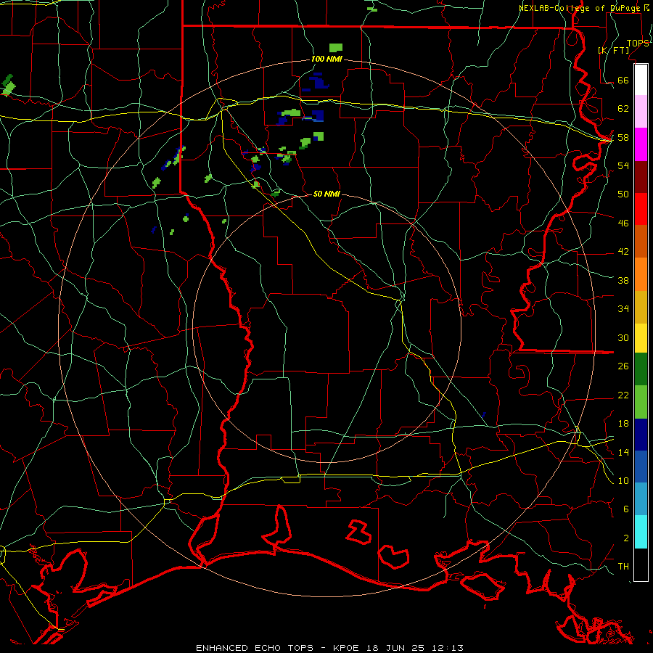Select the dark green legend band
653x653 pixels.
point(641,369)
